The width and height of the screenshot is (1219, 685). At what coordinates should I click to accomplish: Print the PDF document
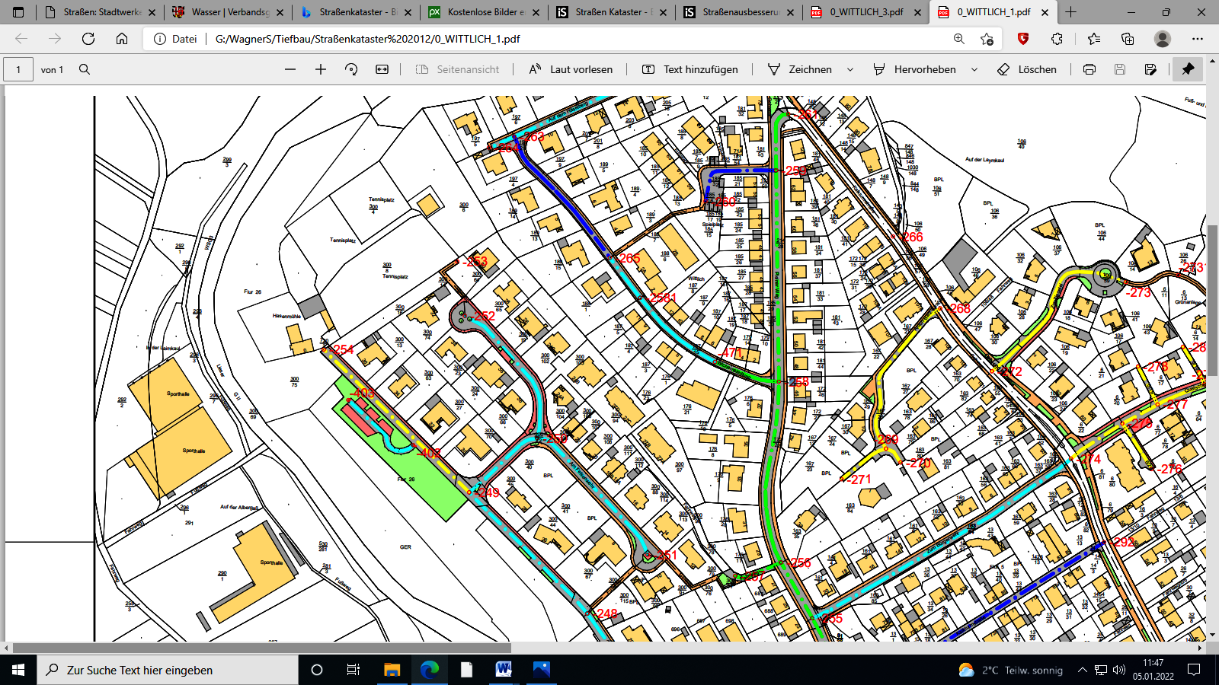pyautogui.click(x=1089, y=69)
